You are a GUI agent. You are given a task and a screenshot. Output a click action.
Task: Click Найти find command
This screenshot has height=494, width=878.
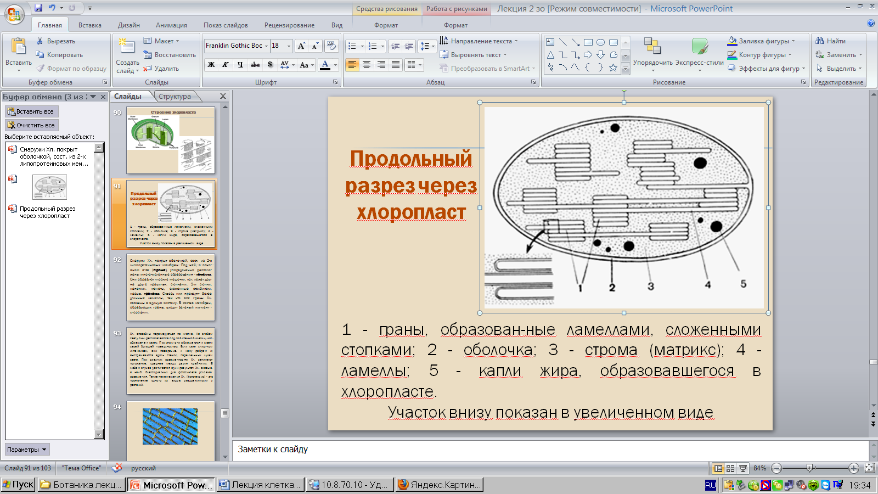830,41
